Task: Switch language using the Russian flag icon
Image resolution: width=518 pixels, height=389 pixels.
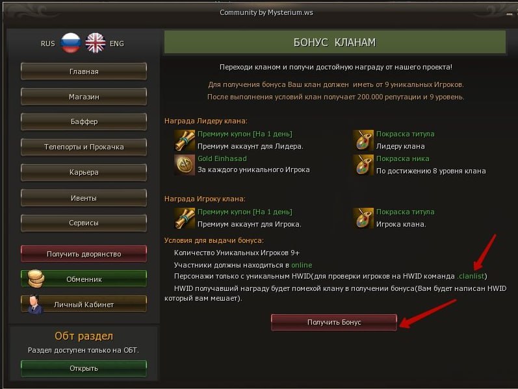Action: coord(71,43)
